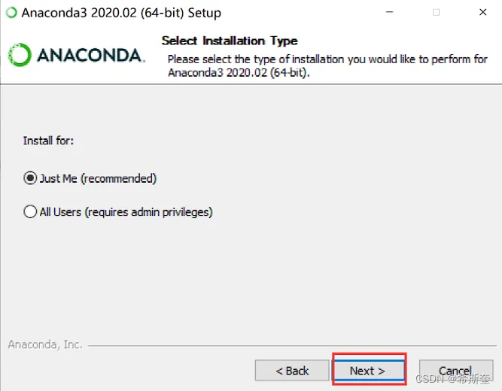Click the Anaconda icon in the title bar
Image resolution: width=502 pixels, height=391 pixels.
11,13
